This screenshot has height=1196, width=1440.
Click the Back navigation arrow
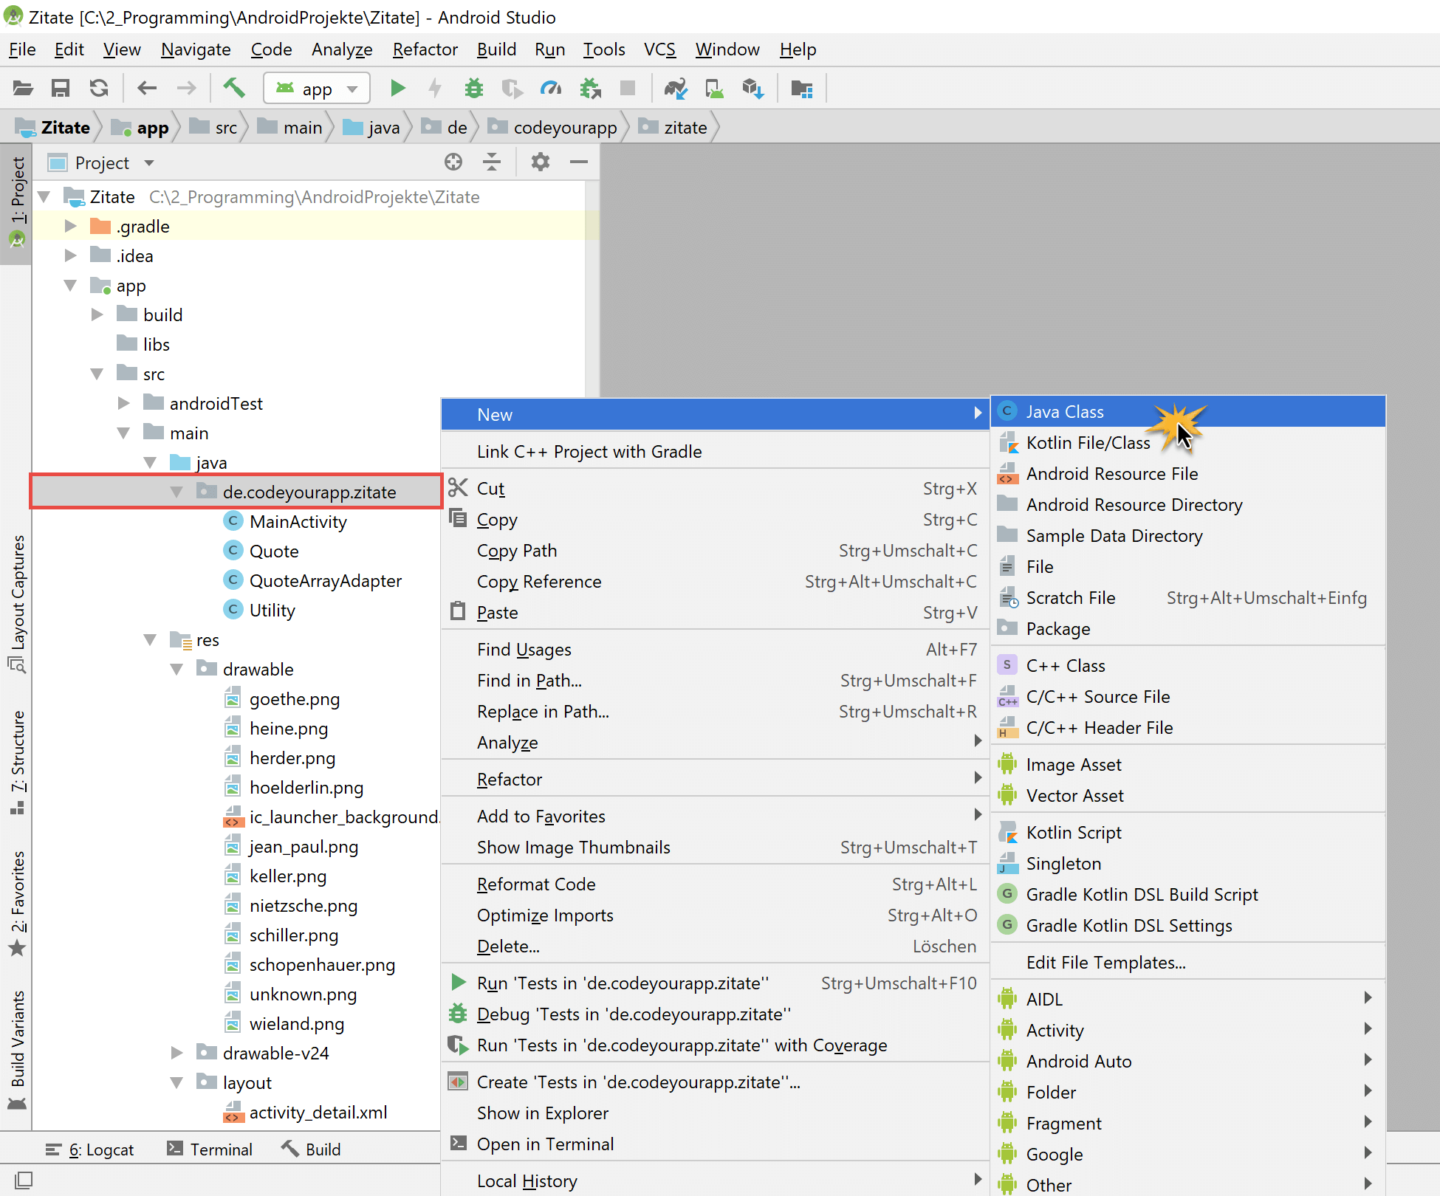tap(147, 89)
